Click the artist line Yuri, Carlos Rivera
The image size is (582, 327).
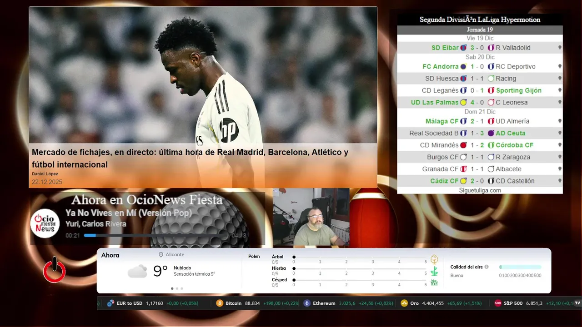tap(96, 224)
